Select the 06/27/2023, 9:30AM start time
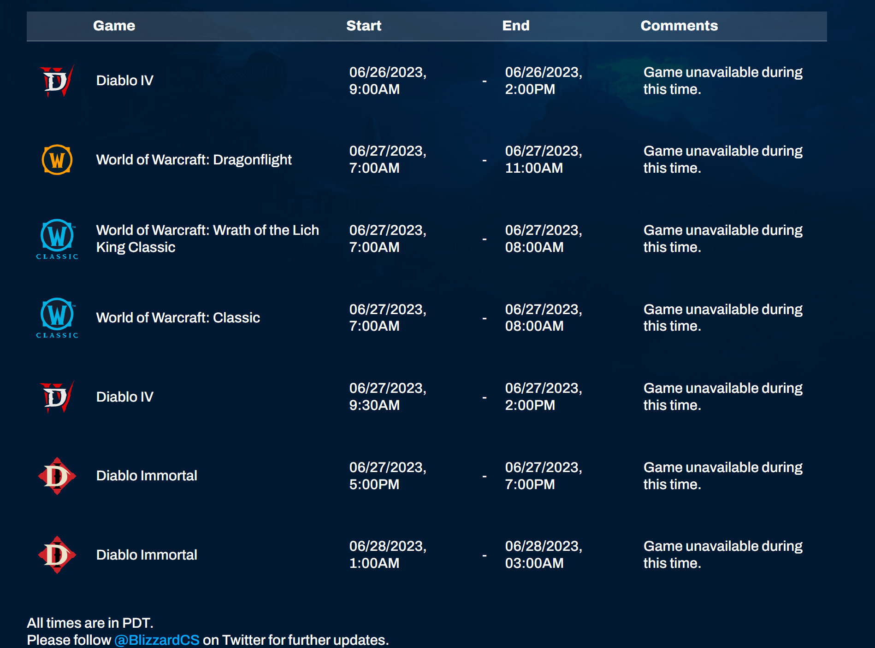 [387, 397]
